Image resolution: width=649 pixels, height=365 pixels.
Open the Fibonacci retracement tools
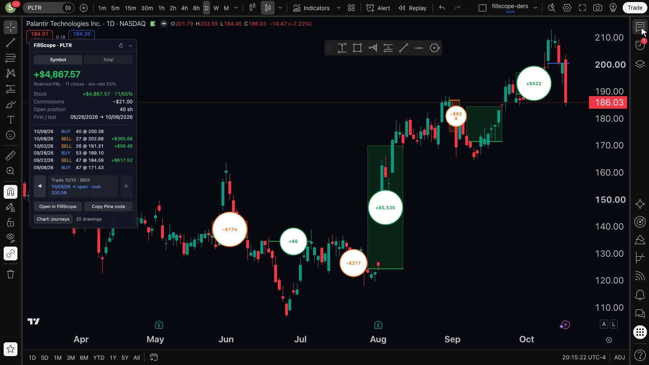click(x=11, y=58)
